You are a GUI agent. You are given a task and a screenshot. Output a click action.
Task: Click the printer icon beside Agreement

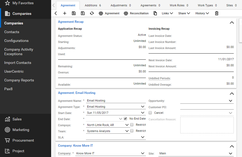pos(101,13)
